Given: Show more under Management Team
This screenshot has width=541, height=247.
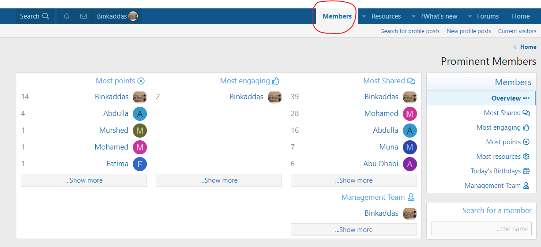Looking at the screenshot, I should tap(353, 230).
